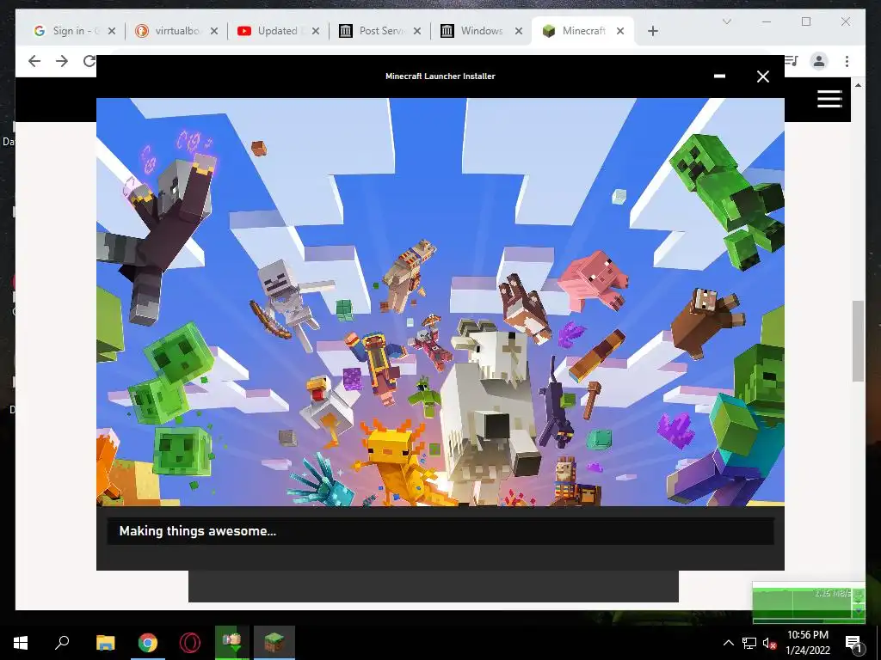Minimize the Chrome window
The image size is (881, 660).
click(767, 21)
